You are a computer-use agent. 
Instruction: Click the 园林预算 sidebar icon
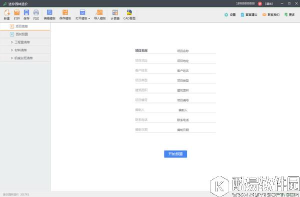[11, 34]
